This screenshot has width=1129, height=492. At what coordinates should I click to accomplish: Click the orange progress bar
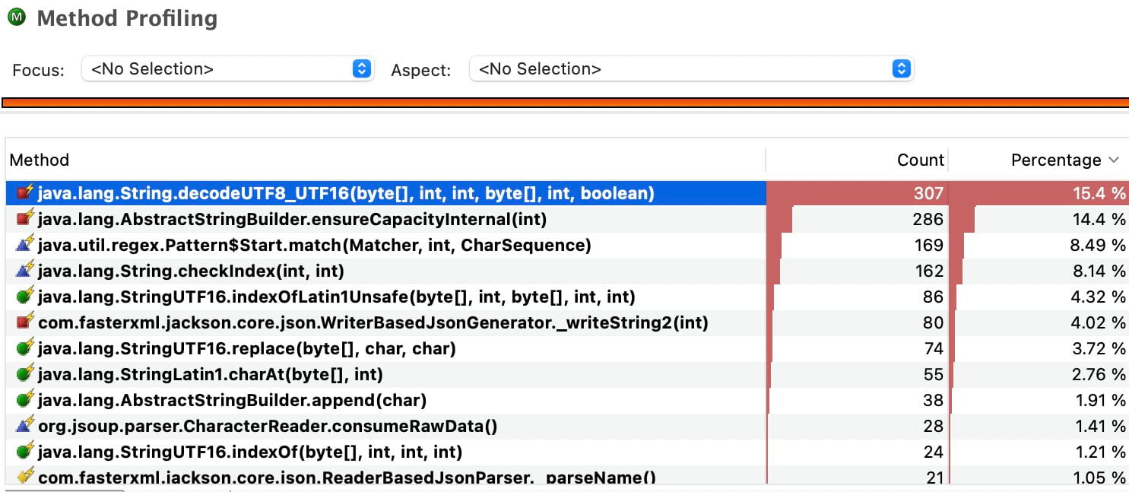(564, 100)
